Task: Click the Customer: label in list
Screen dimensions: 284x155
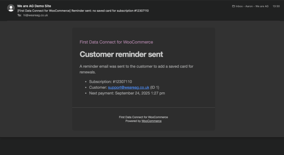Action: [98, 87]
